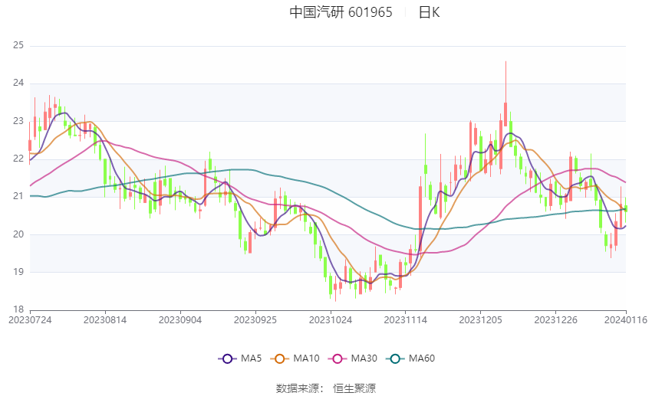Click the x-axis date label 20230904

click(x=180, y=320)
